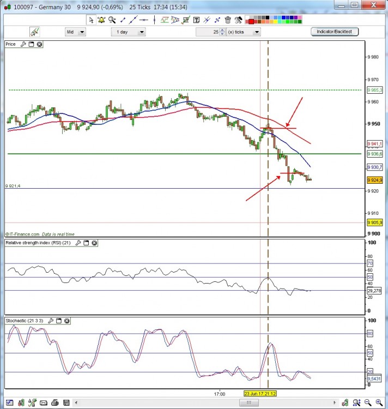Activate the magnifier zoom tool
This screenshot has height=409, width=388.
(112, 20)
